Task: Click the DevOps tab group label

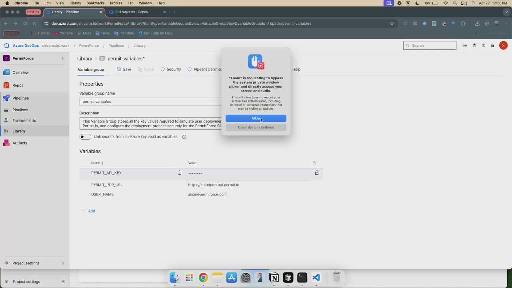Action: (x=33, y=12)
